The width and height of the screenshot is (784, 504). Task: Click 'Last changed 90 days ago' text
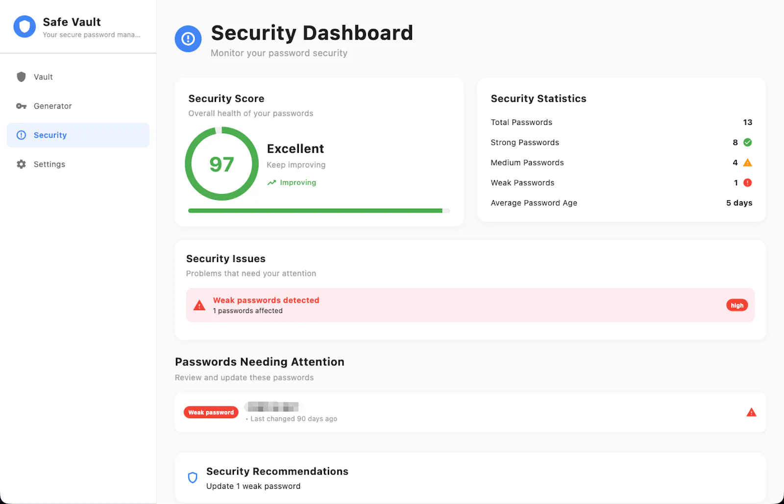(x=294, y=419)
